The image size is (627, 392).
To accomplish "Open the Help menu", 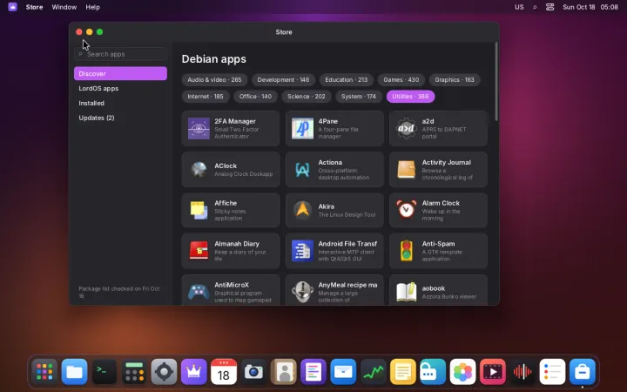I will point(92,7).
